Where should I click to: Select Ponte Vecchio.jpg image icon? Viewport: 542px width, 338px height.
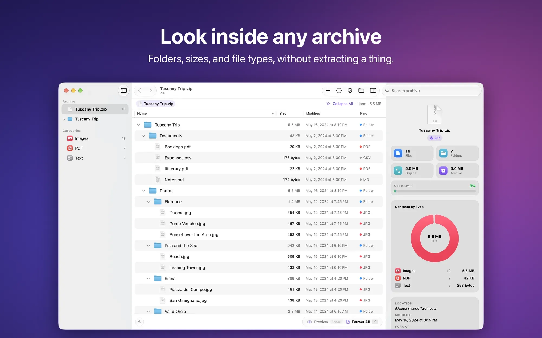(x=163, y=224)
